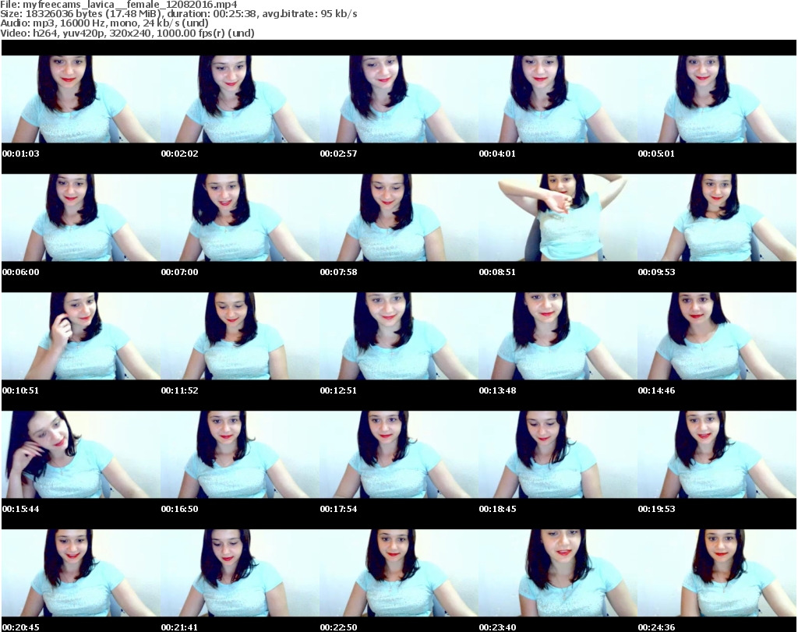Click the timestamp label '00:02:02'
Screen dimensions: 798x632
180,154
